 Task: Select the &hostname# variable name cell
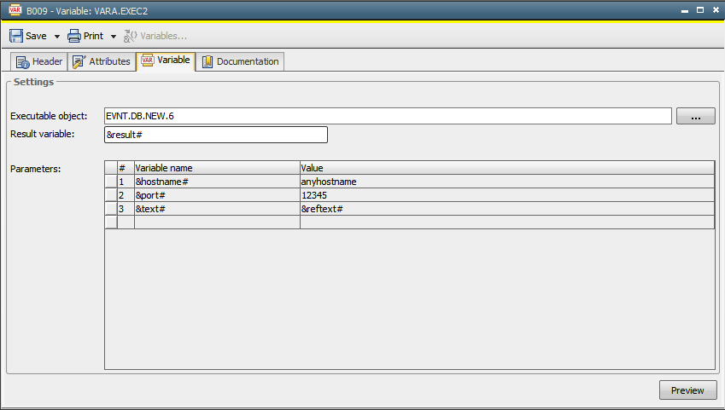tap(216, 182)
